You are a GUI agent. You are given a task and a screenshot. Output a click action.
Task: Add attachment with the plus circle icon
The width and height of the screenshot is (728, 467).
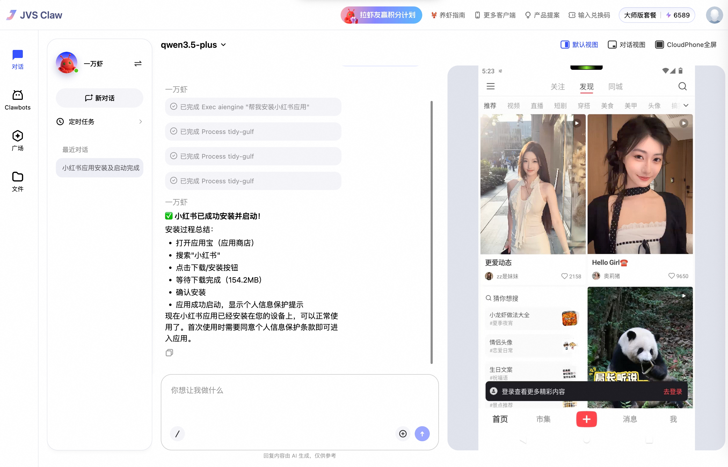[x=403, y=434]
